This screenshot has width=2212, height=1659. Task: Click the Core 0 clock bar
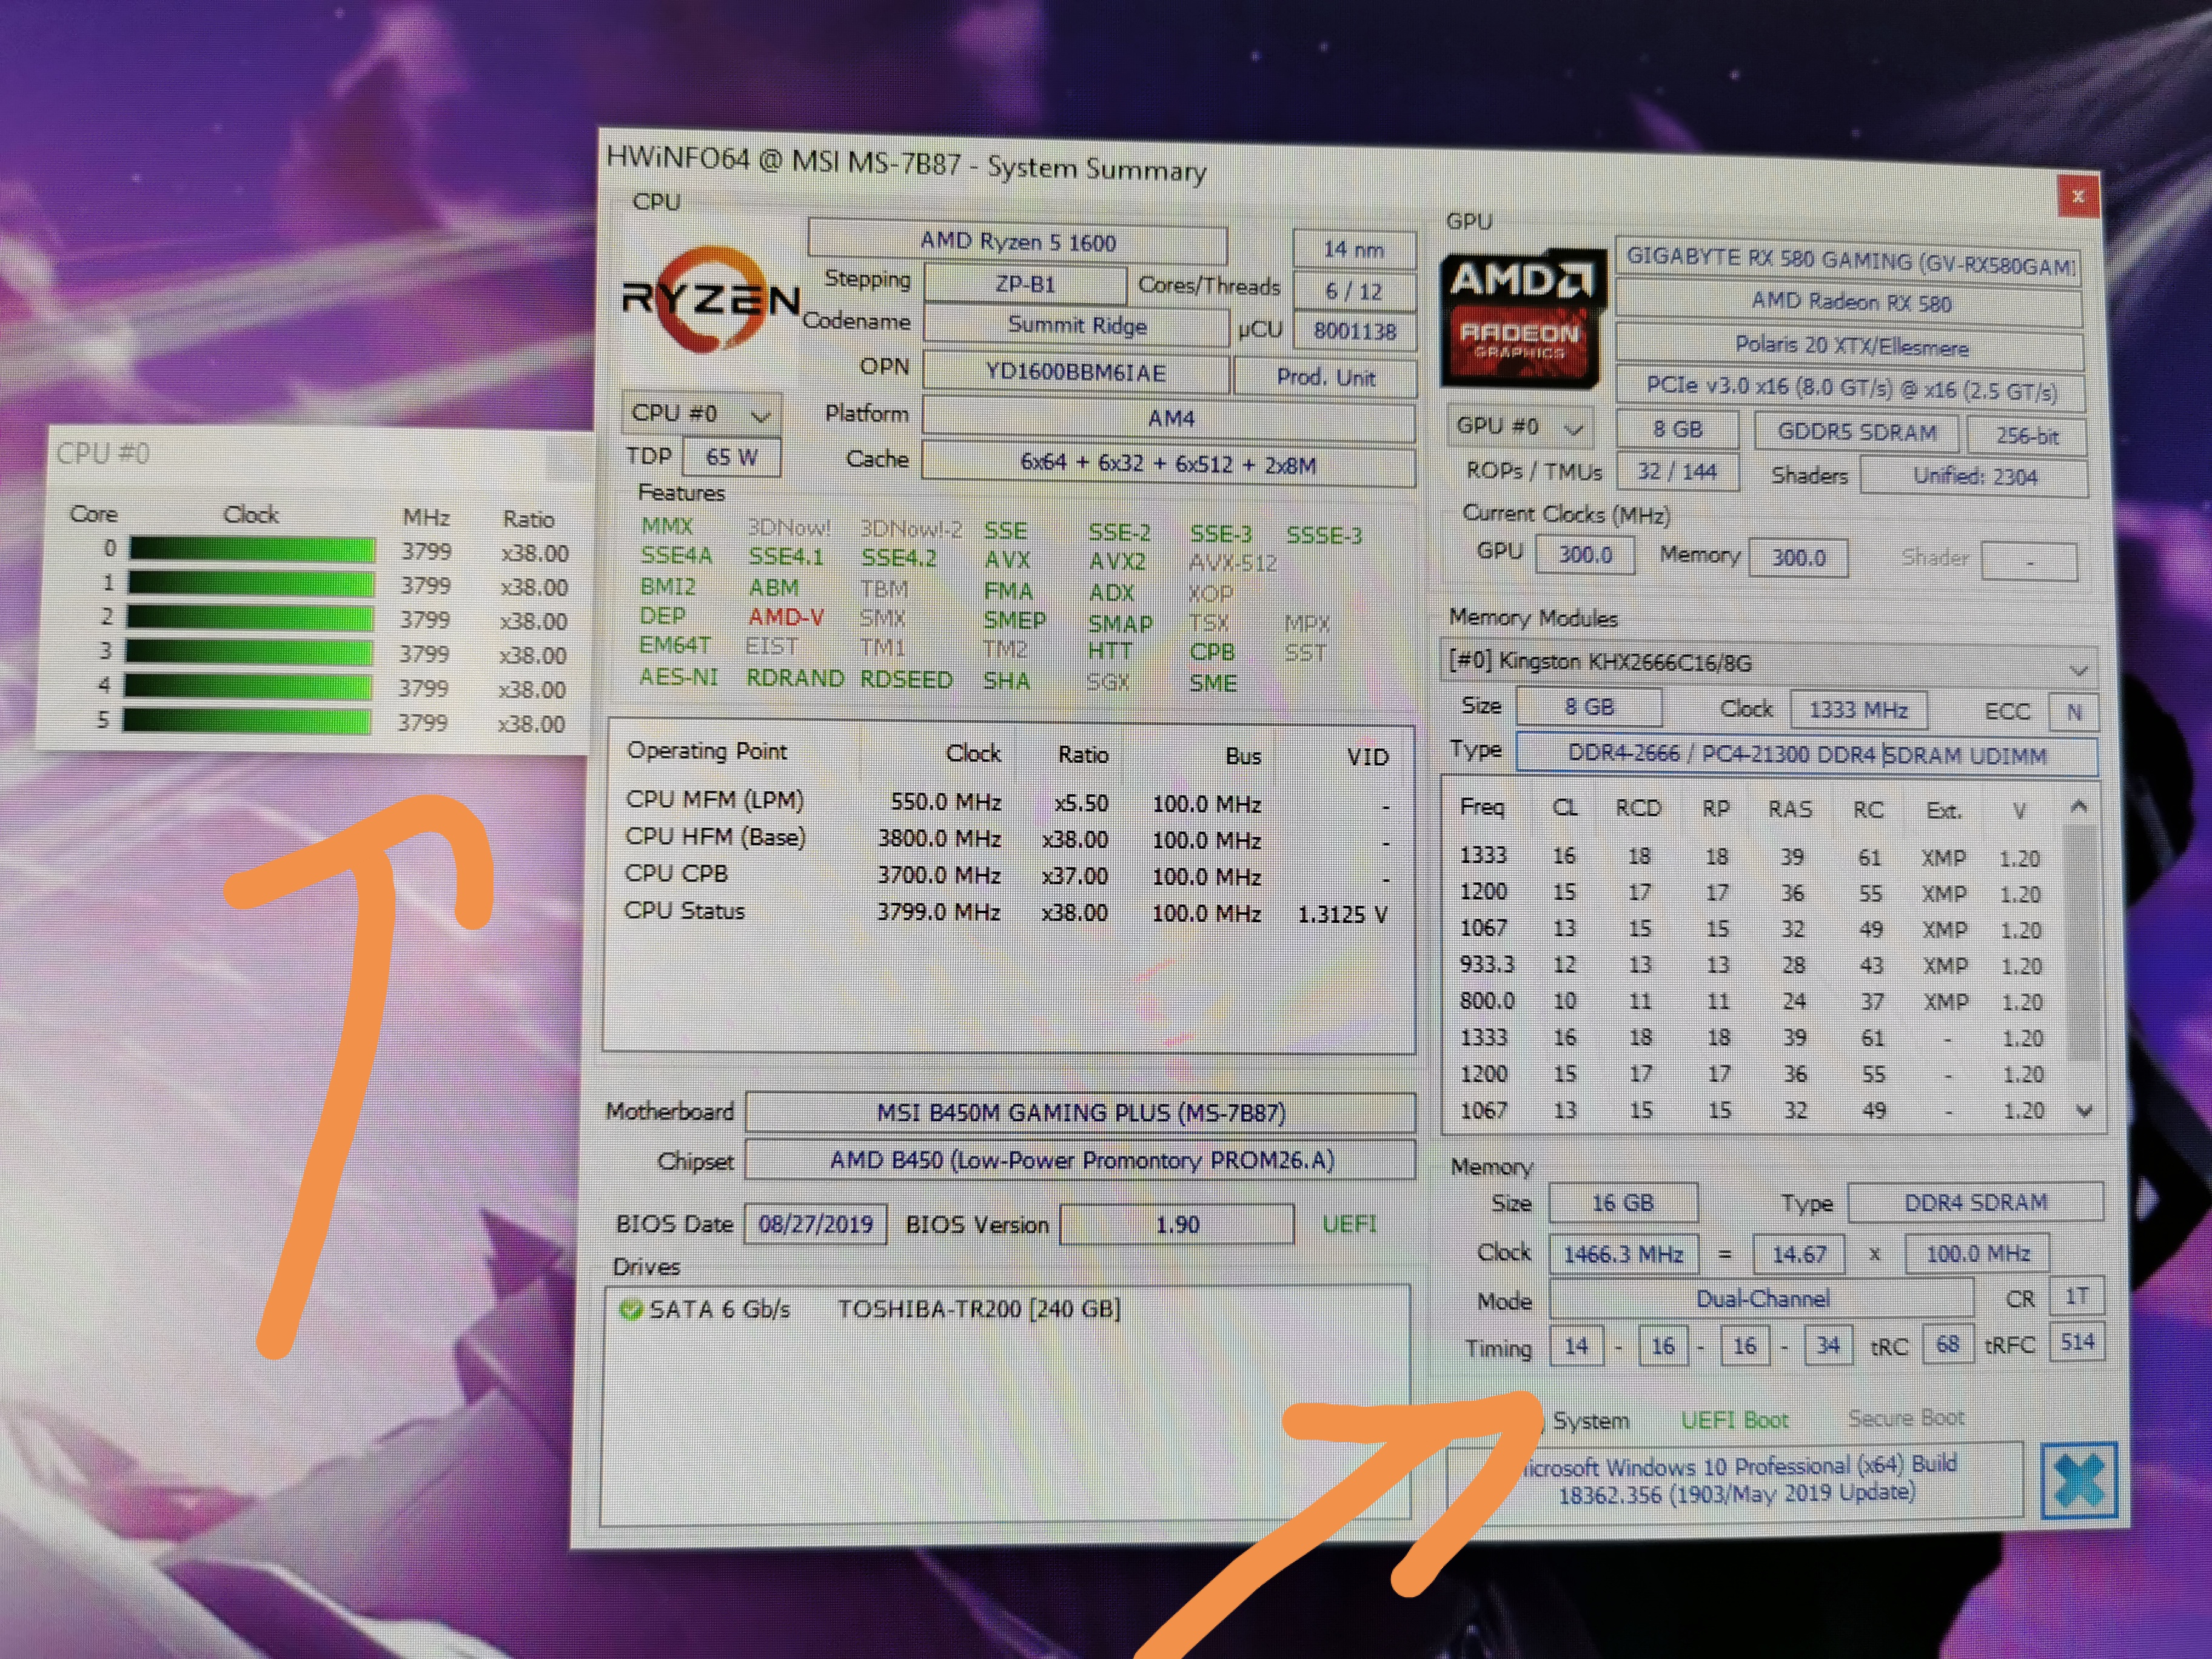pos(252,550)
